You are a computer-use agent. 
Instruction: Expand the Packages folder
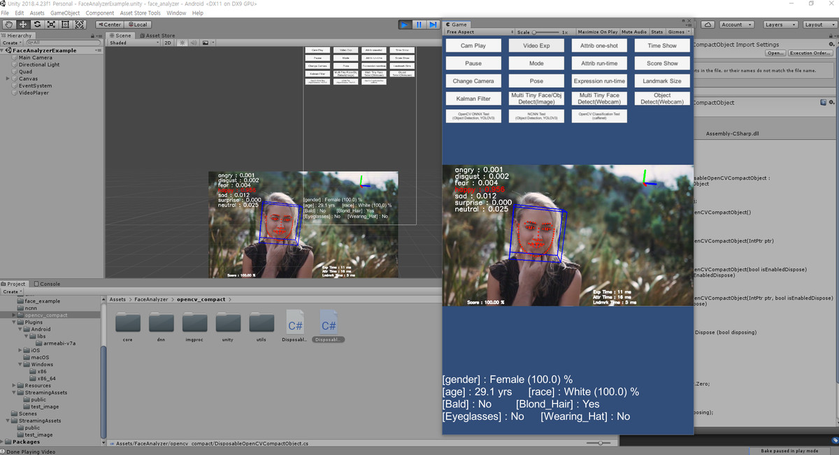[x=3, y=442]
